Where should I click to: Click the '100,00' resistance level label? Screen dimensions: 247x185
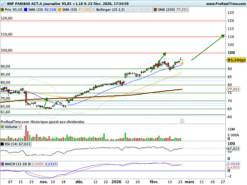tap(6, 50)
